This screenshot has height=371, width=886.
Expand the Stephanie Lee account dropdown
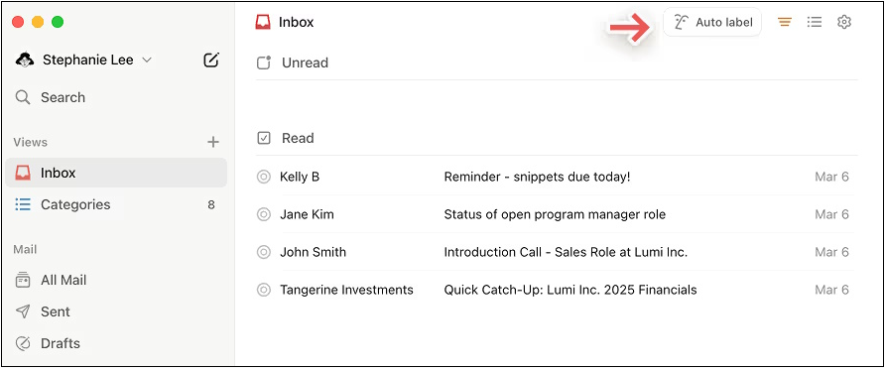coord(147,60)
